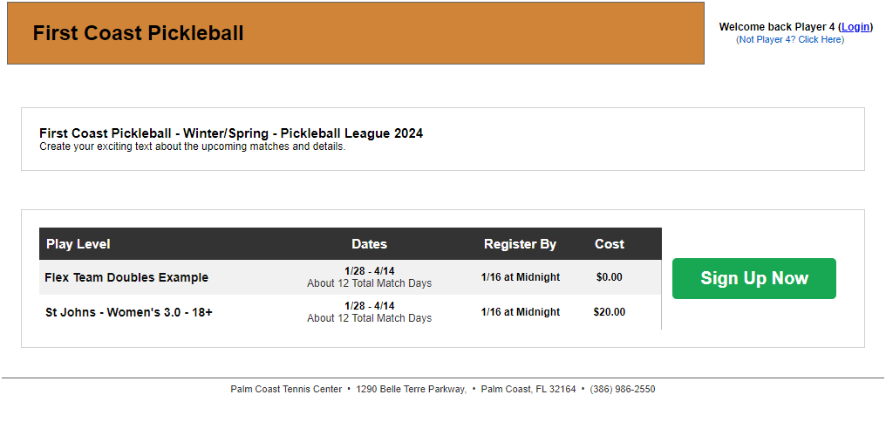Screen dimensions: 886x422
Task: Click the Dates column header
Action: pyautogui.click(x=369, y=244)
